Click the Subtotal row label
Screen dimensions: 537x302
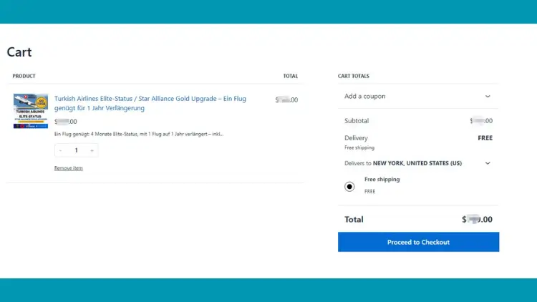pyautogui.click(x=357, y=121)
